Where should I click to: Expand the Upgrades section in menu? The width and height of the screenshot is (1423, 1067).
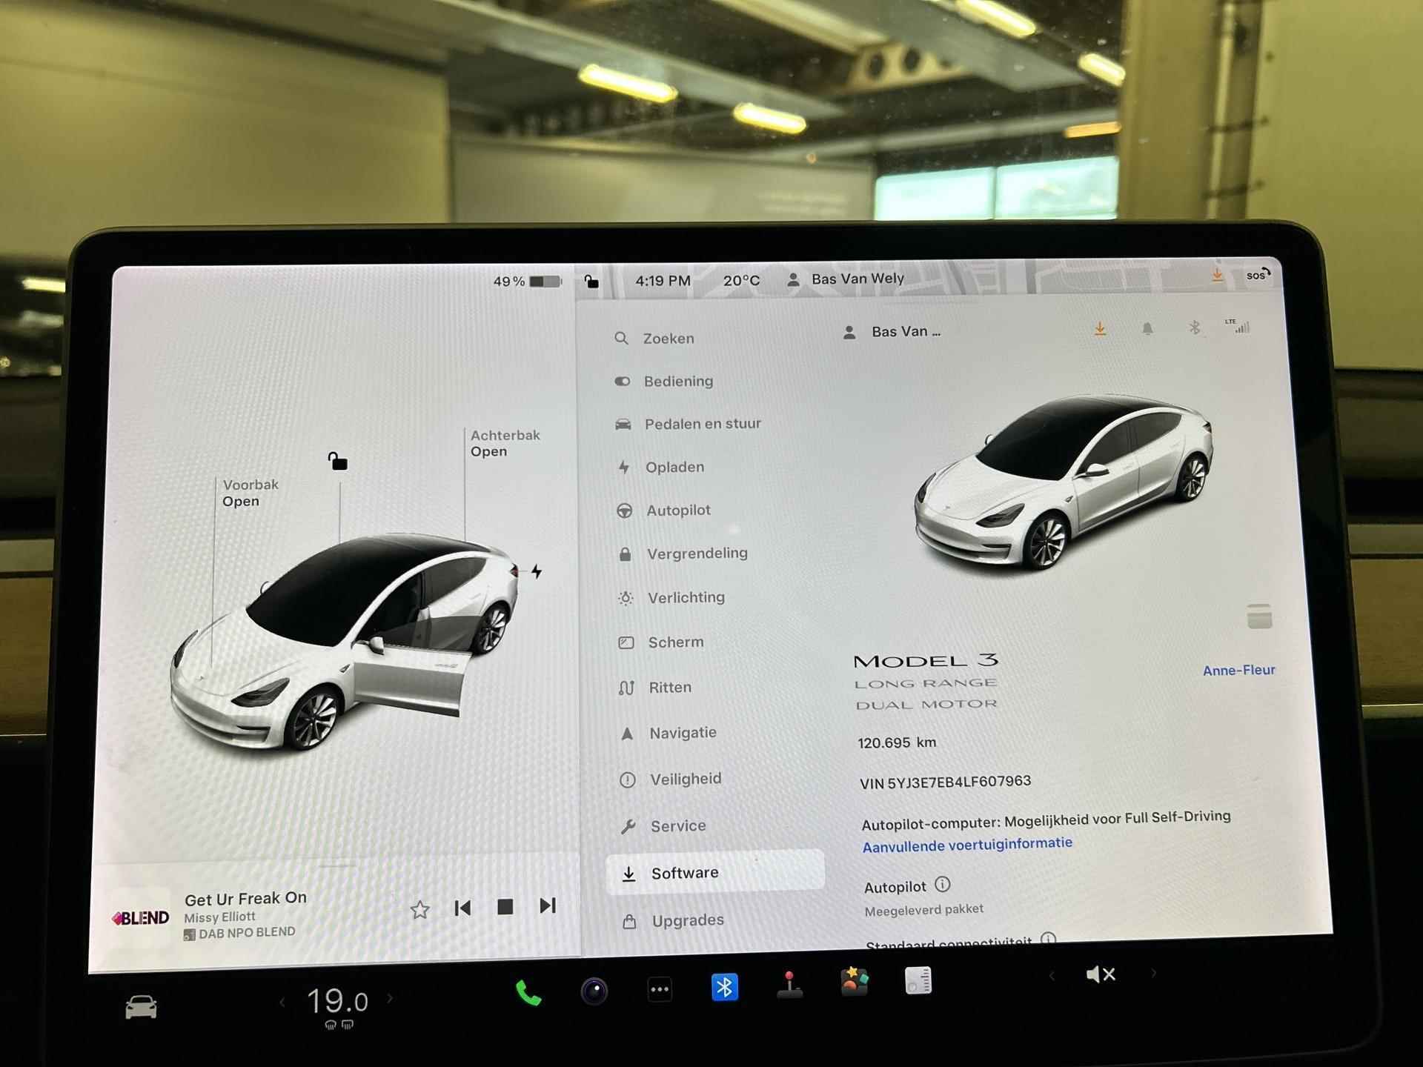click(x=688, y=920)
